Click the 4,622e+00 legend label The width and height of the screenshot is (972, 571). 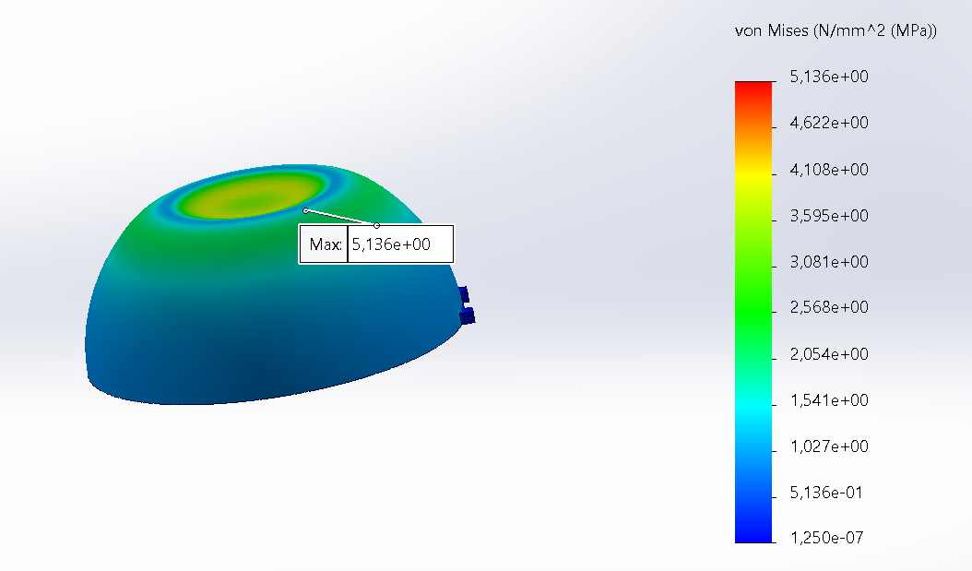(x=829, y=123)
